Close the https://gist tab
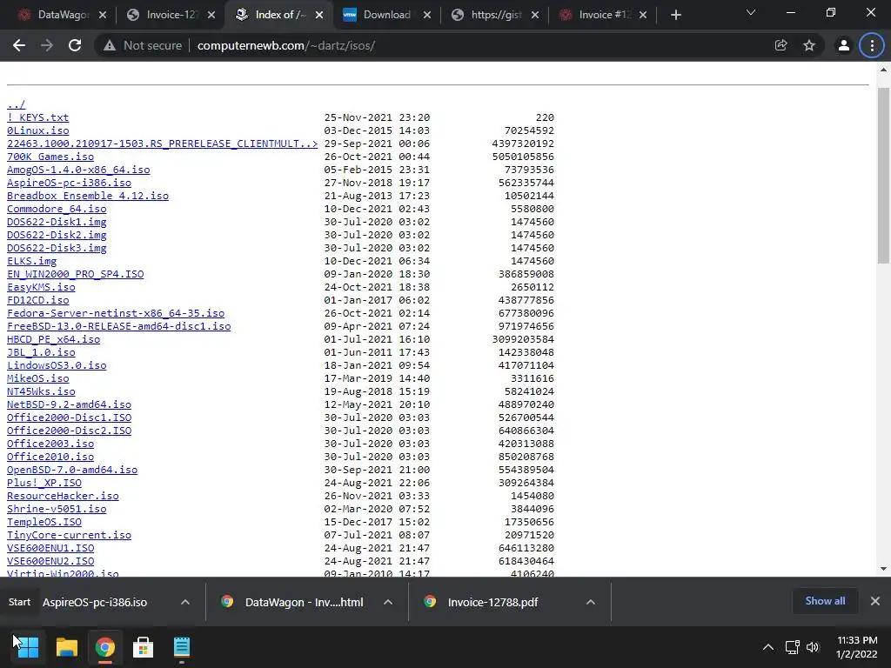The width and height of the screenshot is (891, 668). tap(535, 16)
